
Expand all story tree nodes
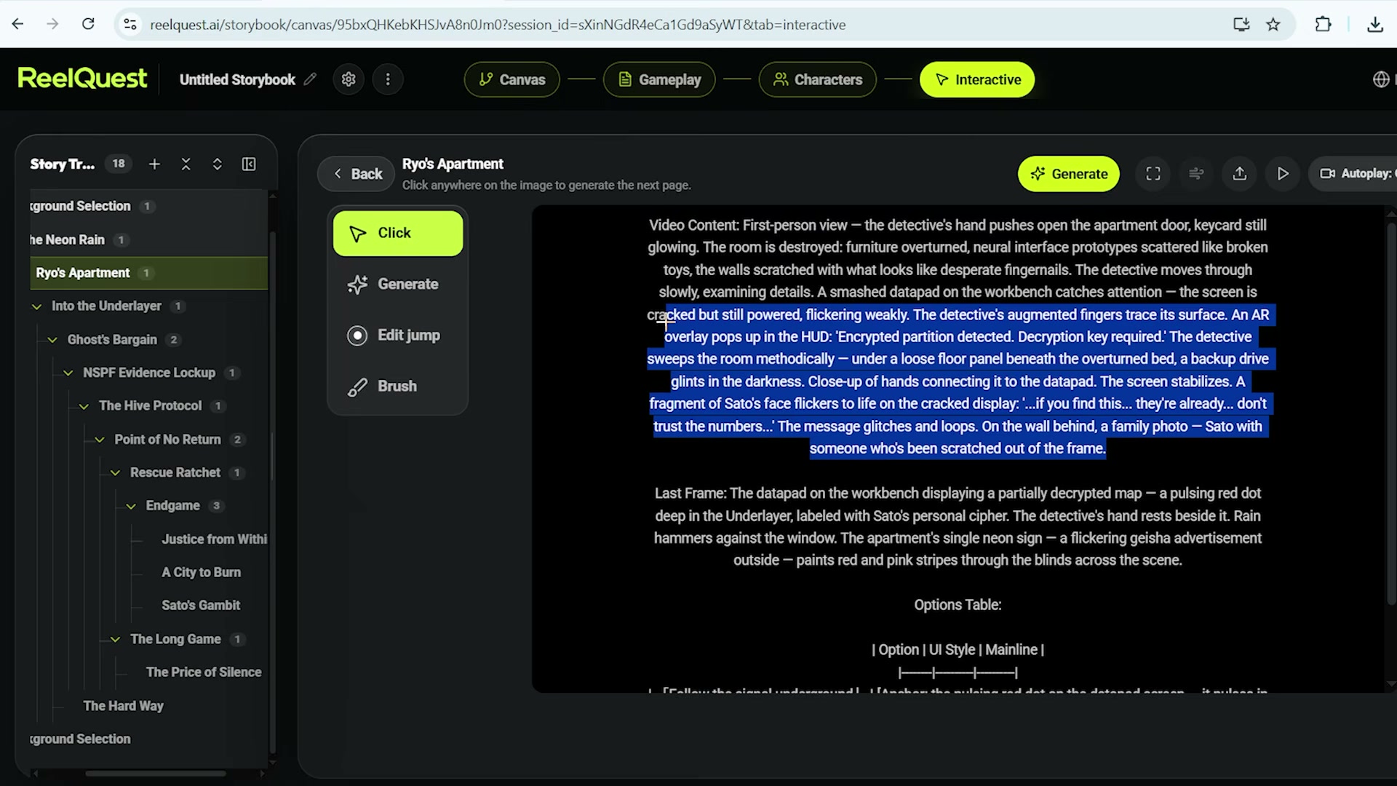(217, 164)
